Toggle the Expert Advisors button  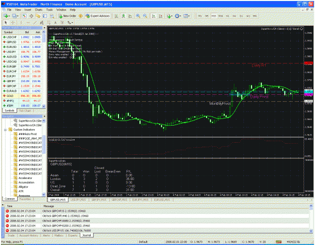click(98, 16)
